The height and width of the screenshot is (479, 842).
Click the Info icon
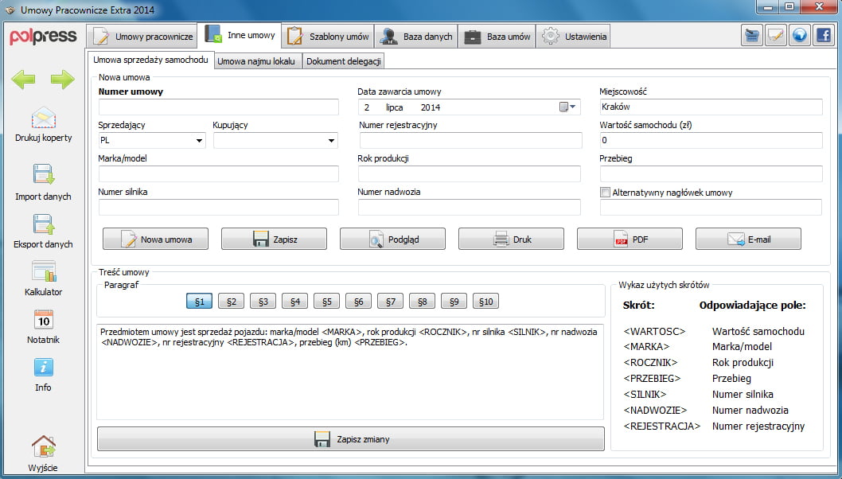pos(43,368)
